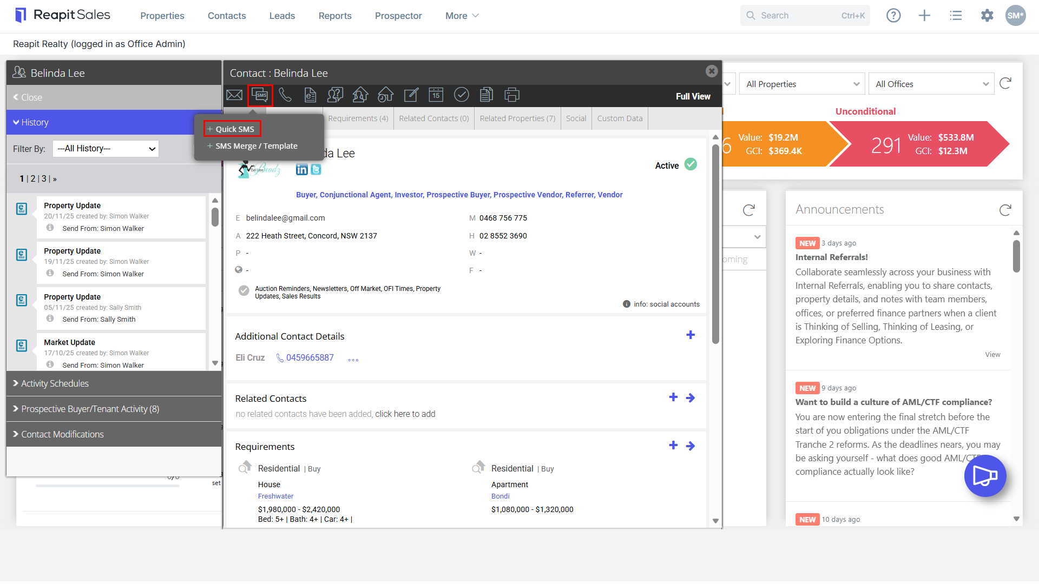This screenshot has height=584, width=1039.
Task: Click the 0459665887 phone link
Action: 310,357
